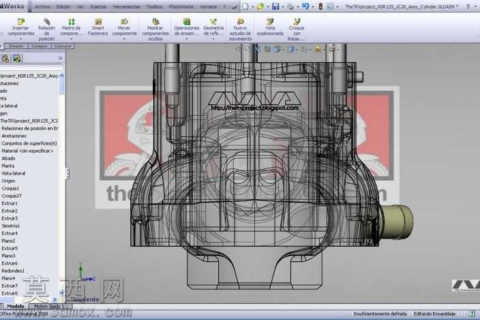
Task: Click Croquis con líneas de explosión
Action: pyautogui.click(x=297, y=29)
